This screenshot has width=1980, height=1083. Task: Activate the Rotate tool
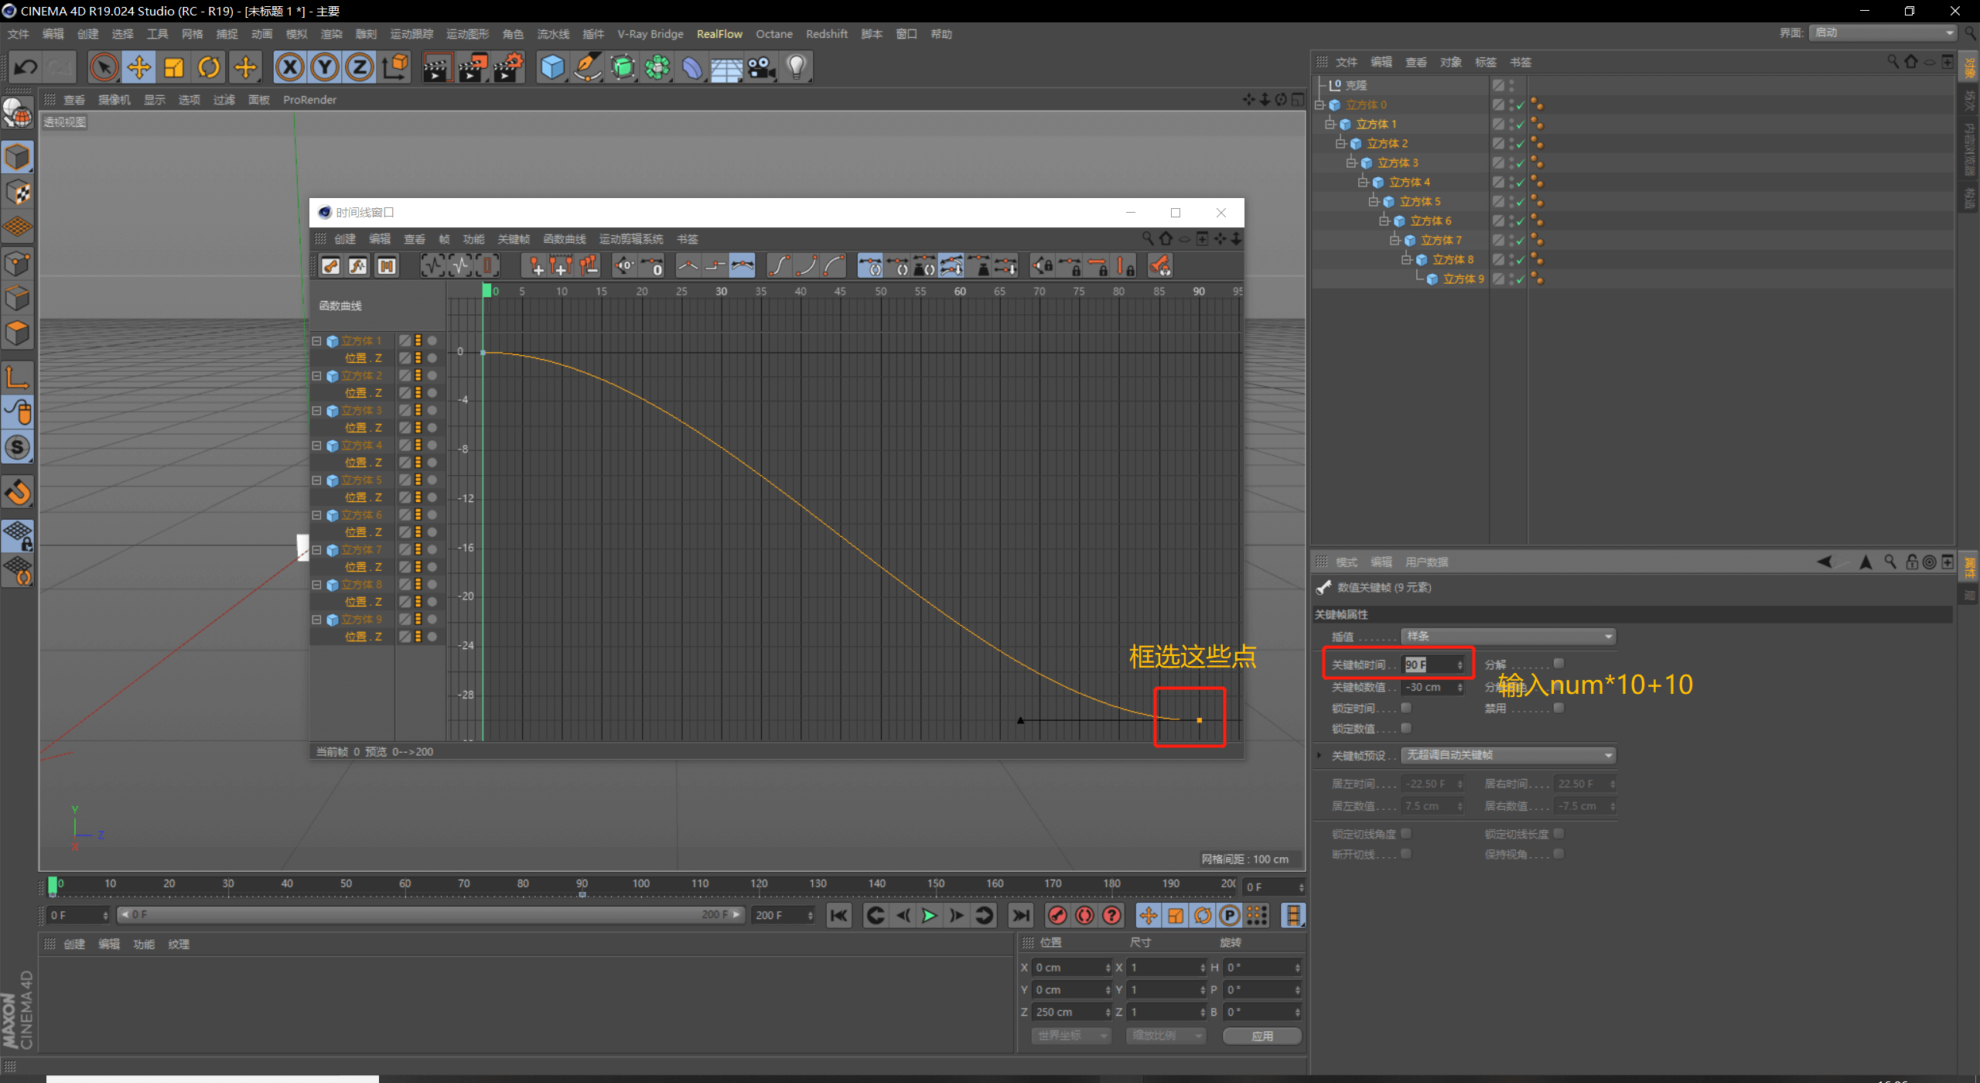pos(209,67)
